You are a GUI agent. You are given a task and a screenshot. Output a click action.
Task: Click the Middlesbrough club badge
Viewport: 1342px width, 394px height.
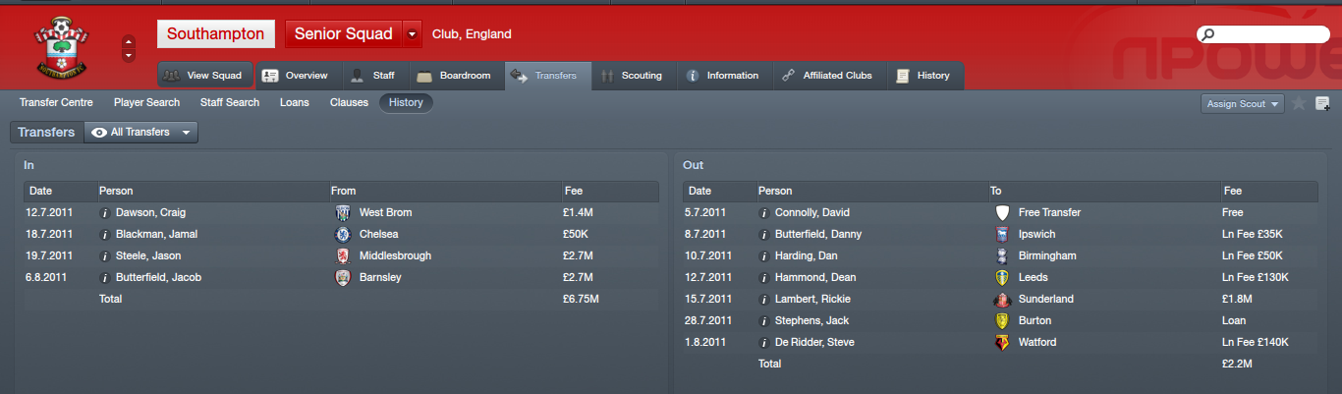pos(342,255)
